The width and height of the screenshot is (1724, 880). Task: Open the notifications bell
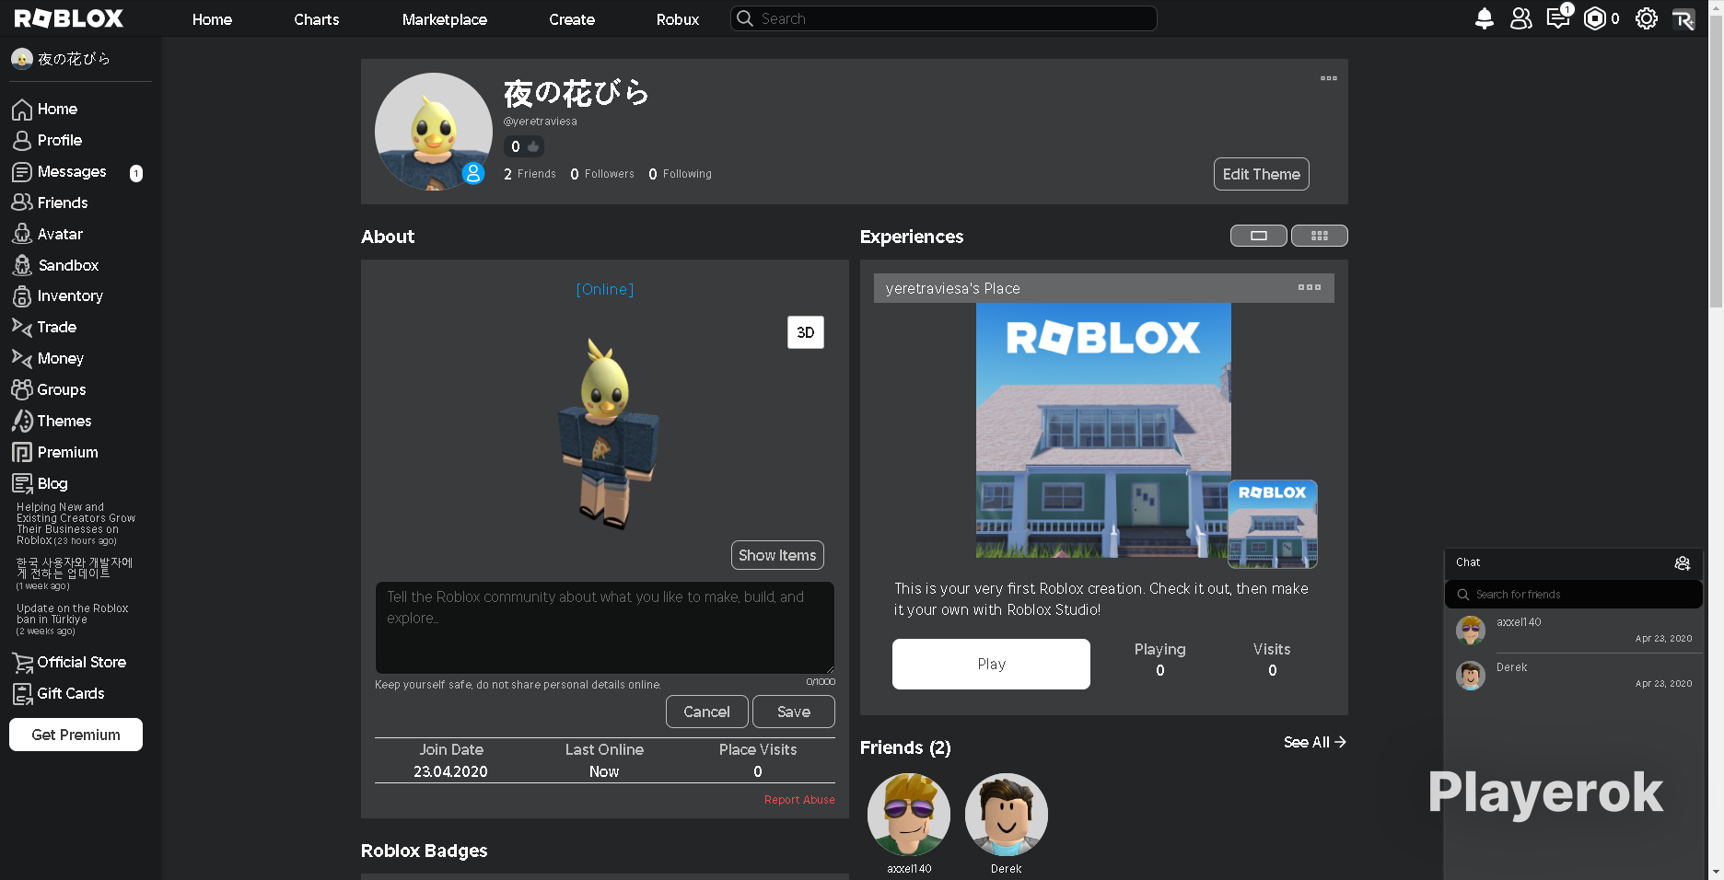point(1484,18)
